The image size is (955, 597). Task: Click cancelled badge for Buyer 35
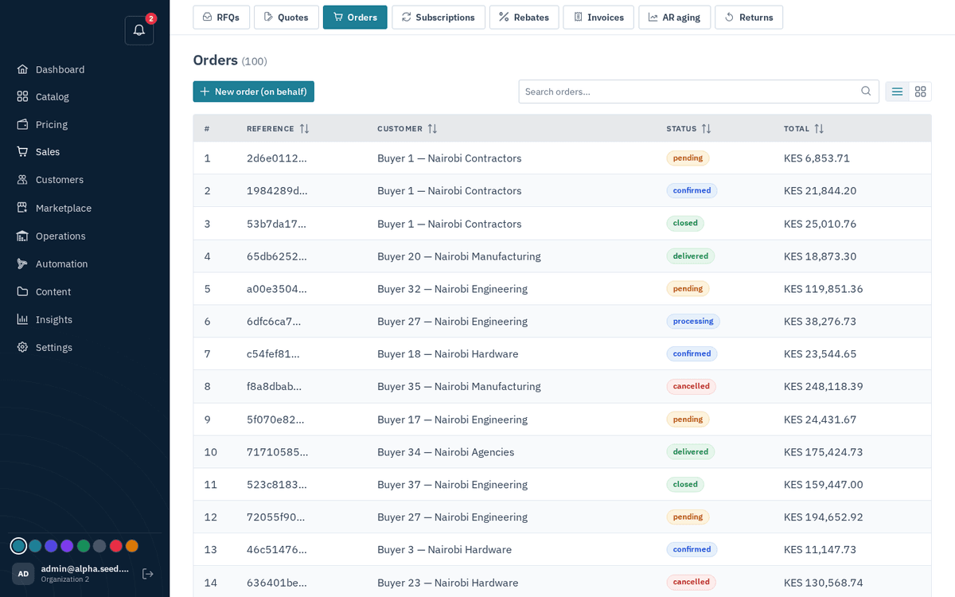692,387
